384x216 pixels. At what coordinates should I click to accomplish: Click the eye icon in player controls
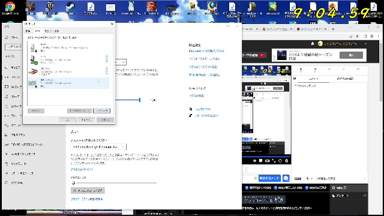tap(254, 161)
